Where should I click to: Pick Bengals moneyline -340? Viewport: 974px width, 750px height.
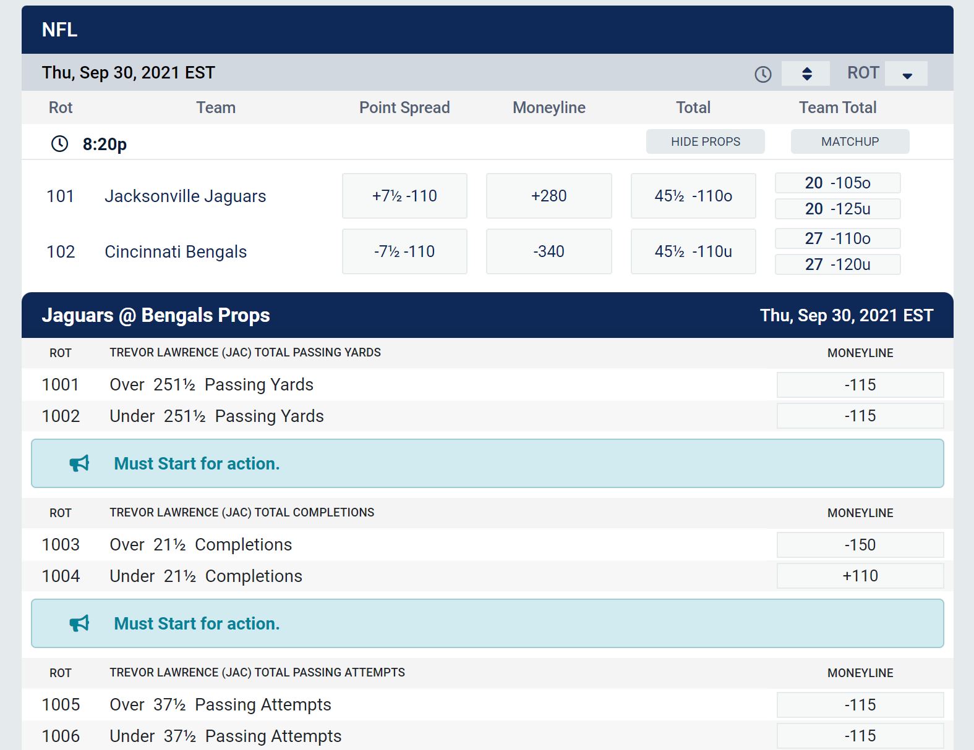click(549, 251)
